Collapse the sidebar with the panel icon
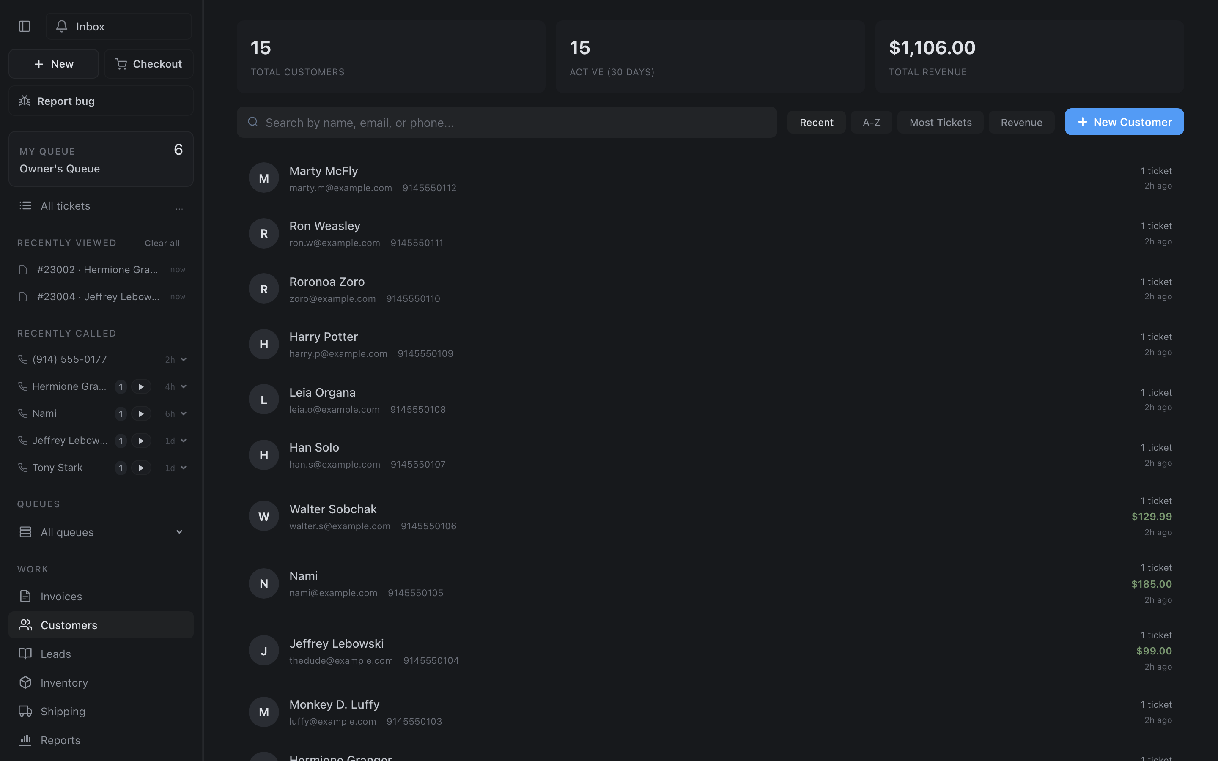 24,26
